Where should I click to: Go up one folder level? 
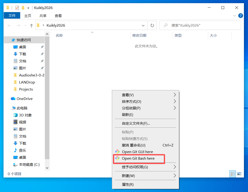point(31,25)
